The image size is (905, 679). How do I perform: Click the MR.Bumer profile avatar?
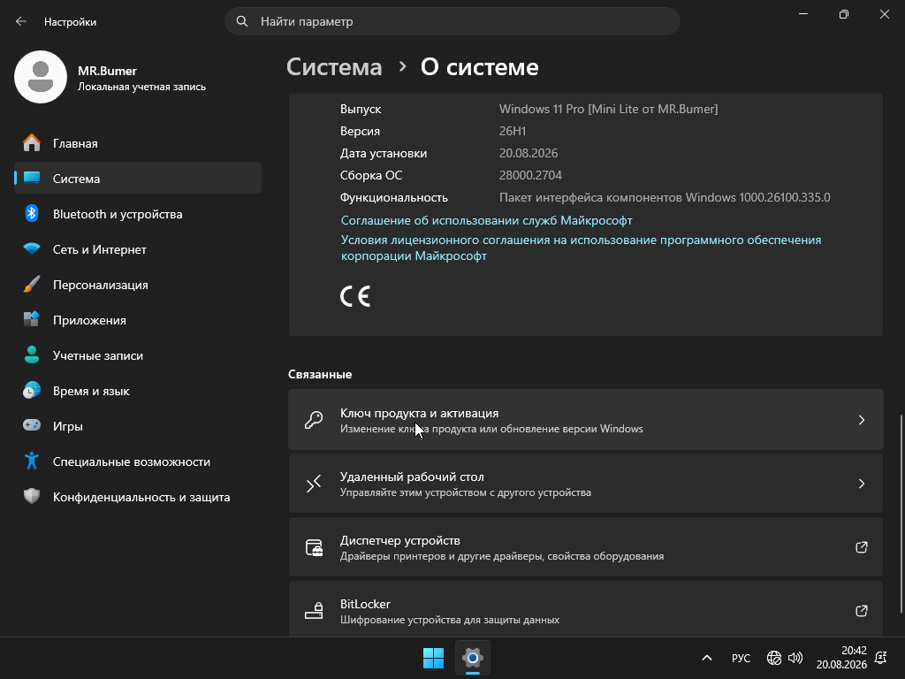tap(41, 77)
